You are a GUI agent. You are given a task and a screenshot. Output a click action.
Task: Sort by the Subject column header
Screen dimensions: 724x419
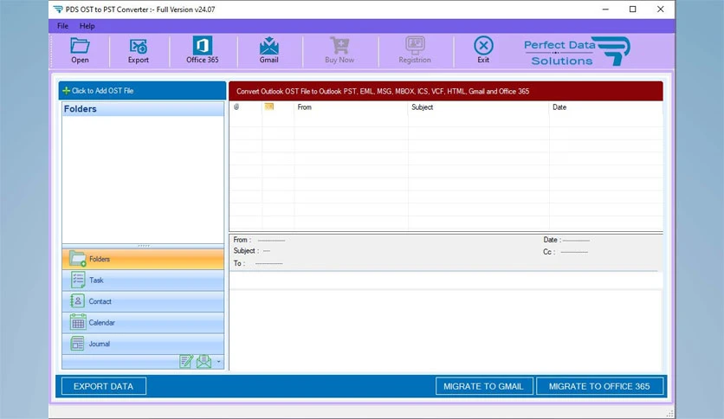tap(478, 107)
